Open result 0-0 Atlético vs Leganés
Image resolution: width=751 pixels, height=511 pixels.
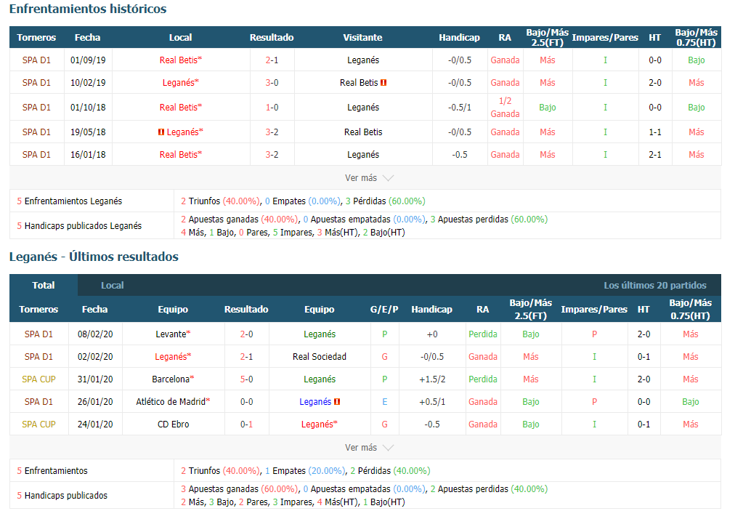pos(246,402)
